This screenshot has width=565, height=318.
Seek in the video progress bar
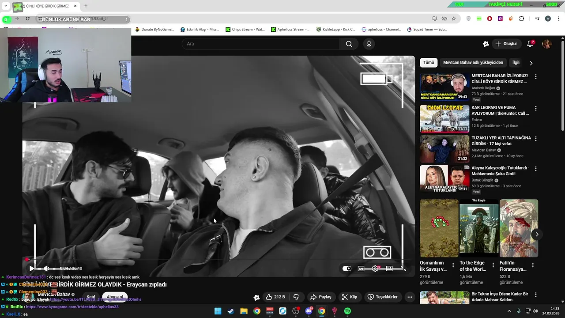click(218, 260)
